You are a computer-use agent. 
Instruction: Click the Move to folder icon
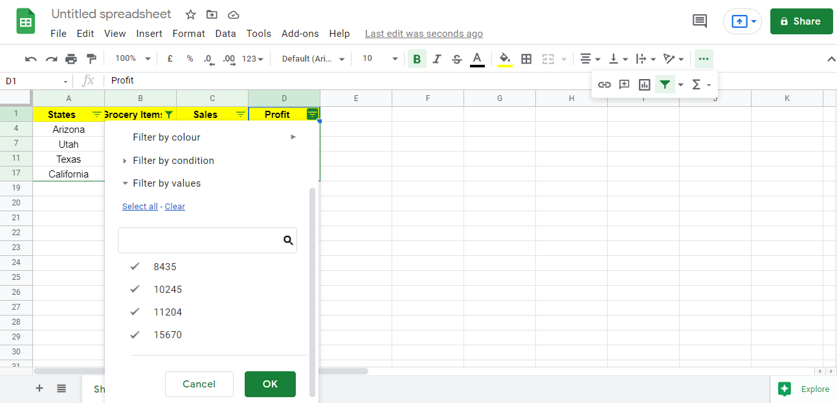click(212, 14)
